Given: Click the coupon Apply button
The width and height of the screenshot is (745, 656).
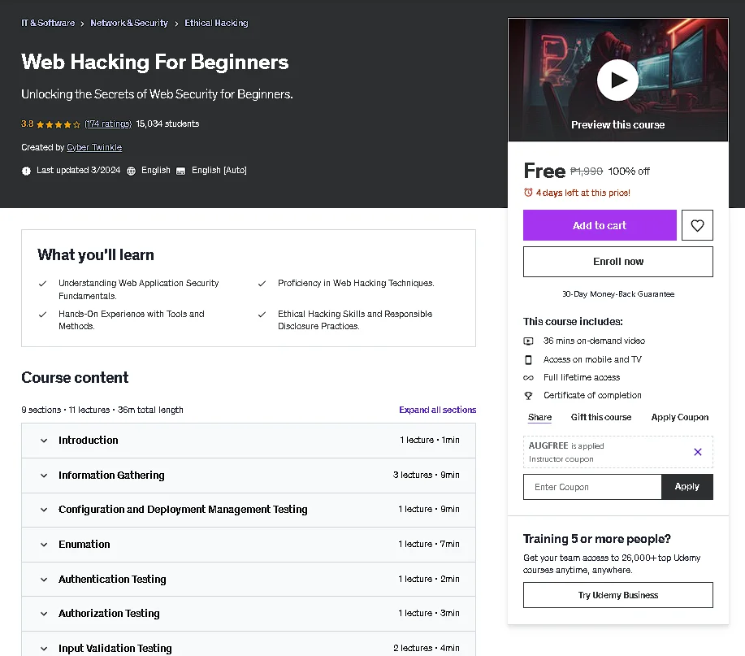Looking at the screenshot, I should coord(687,487).
